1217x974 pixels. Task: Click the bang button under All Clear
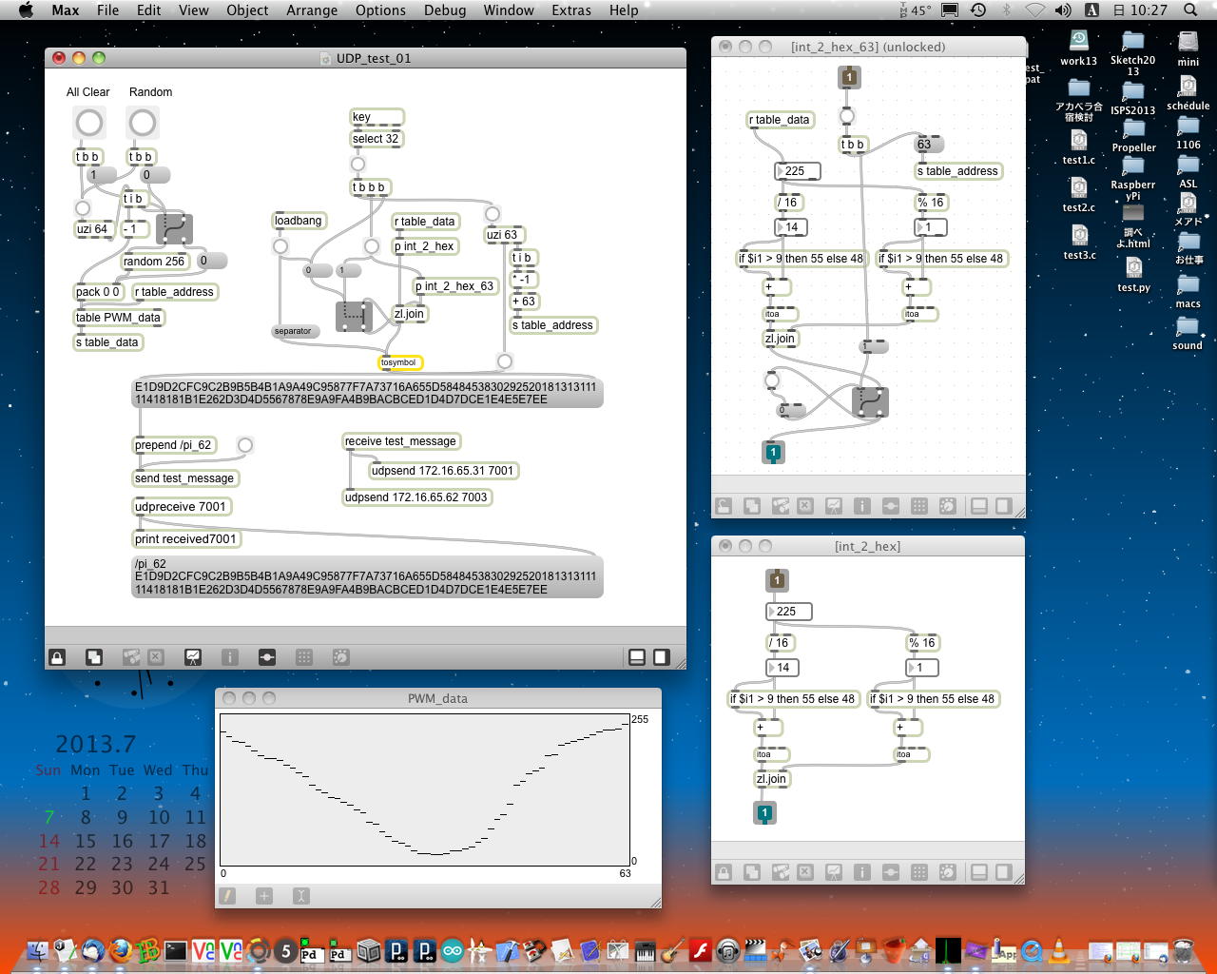89,123
